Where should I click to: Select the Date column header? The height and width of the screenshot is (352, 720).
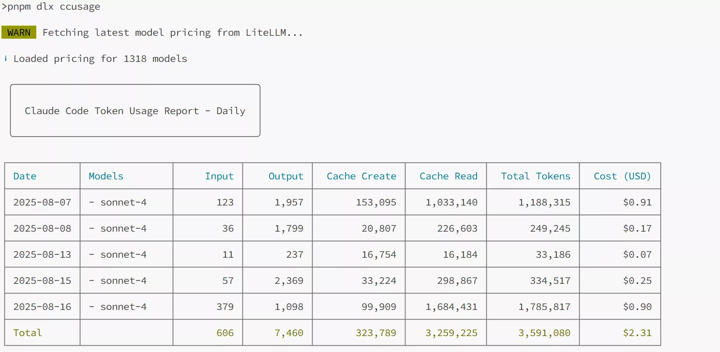tap(25, 176)
